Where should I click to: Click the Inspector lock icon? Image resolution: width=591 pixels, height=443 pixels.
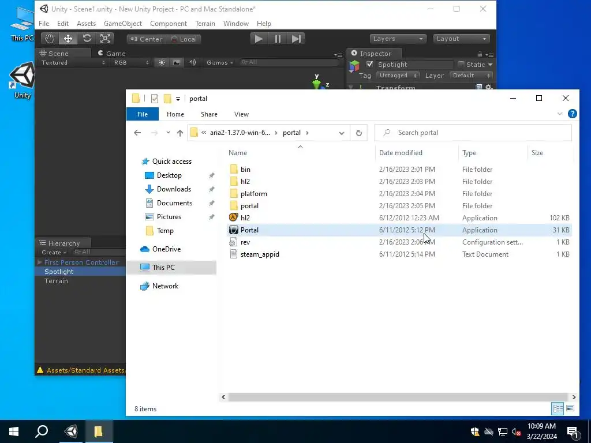point(480,54)
